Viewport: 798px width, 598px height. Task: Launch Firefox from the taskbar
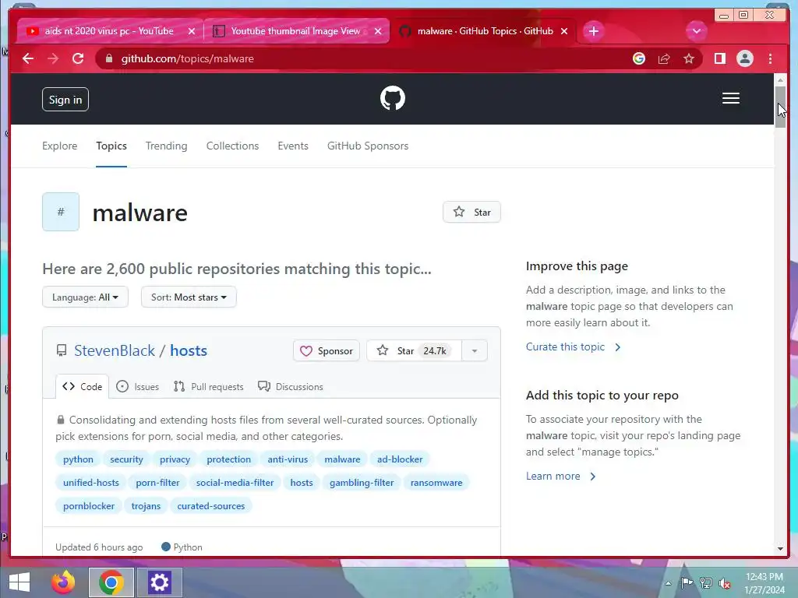(x=63, y=582)
